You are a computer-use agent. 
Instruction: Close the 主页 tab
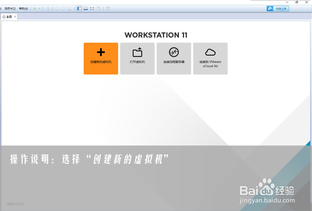point(15,17)
